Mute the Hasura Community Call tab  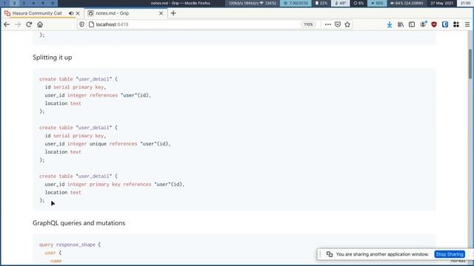click(x=71, y=13)
